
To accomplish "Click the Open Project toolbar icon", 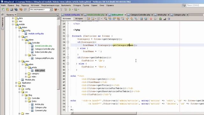I will [12, 10].
